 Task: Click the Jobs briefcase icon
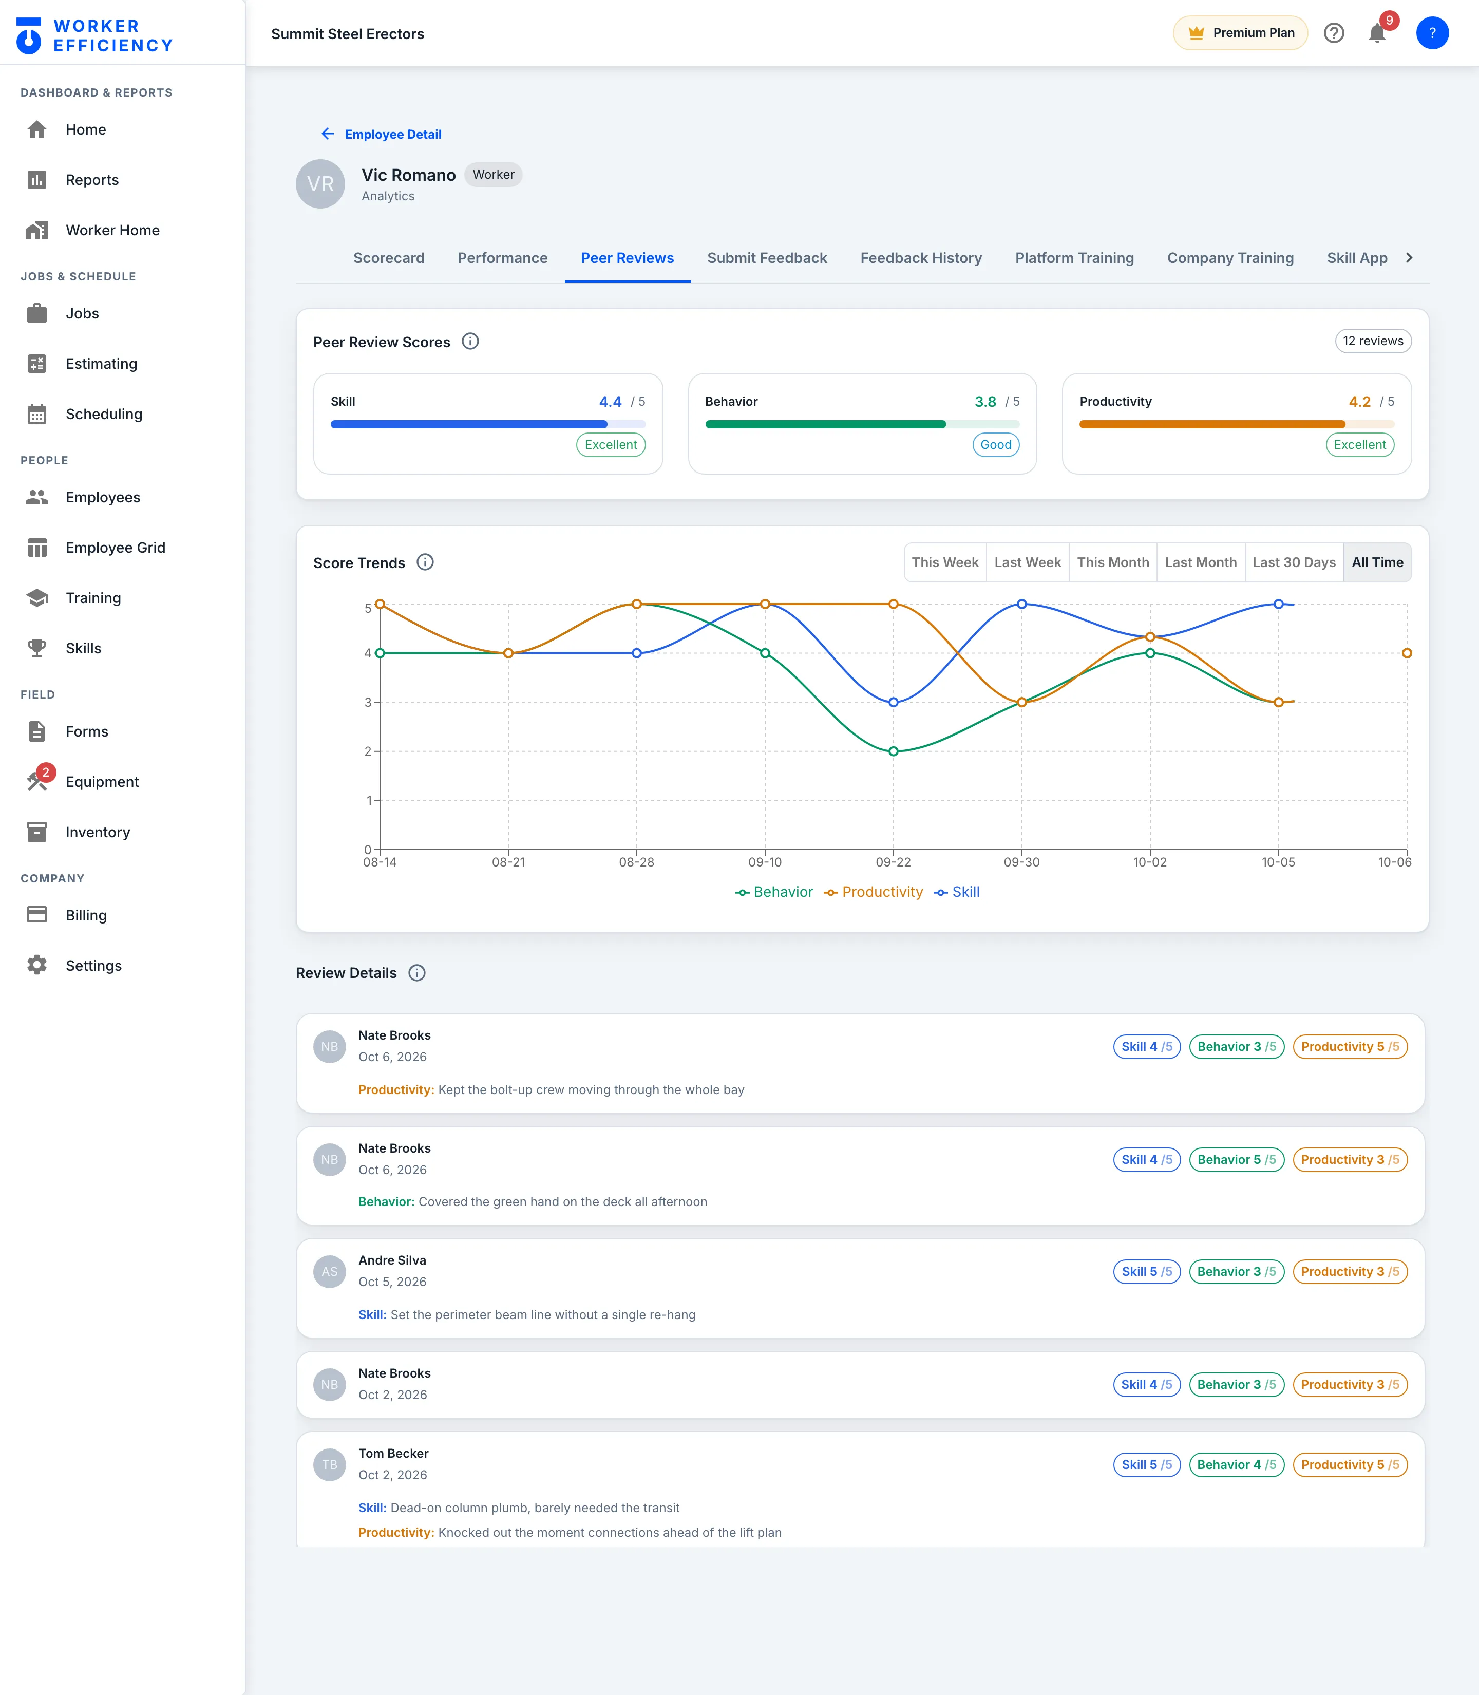coord(36,314)
